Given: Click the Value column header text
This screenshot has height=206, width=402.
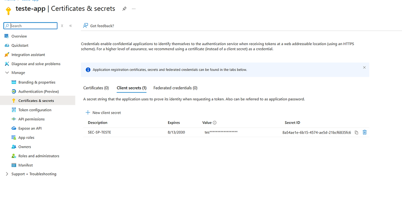Looking at the screenshot, I should coord(207,122).
